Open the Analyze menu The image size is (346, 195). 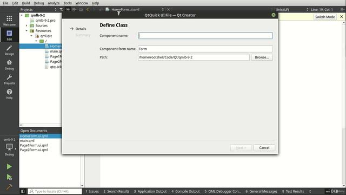click(x=54, y=3)
